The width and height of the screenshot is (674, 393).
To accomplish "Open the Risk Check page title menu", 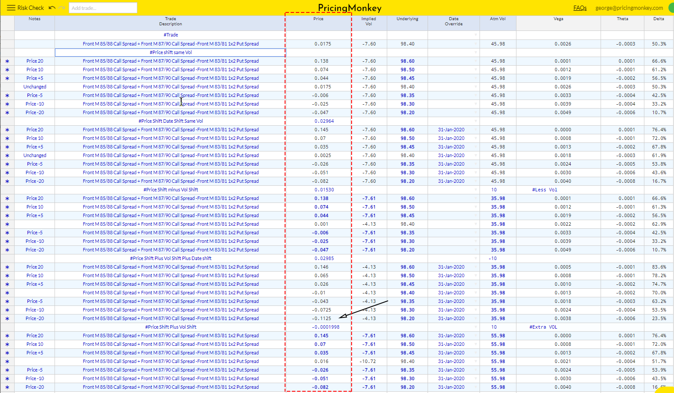I will [x=30, y=8].
